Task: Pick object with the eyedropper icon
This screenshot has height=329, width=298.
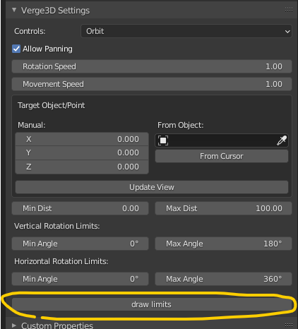Action: coord(282,140)
